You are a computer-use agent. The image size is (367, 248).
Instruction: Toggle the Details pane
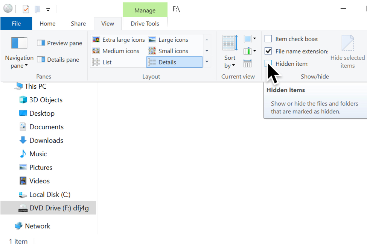coord(58,60)
